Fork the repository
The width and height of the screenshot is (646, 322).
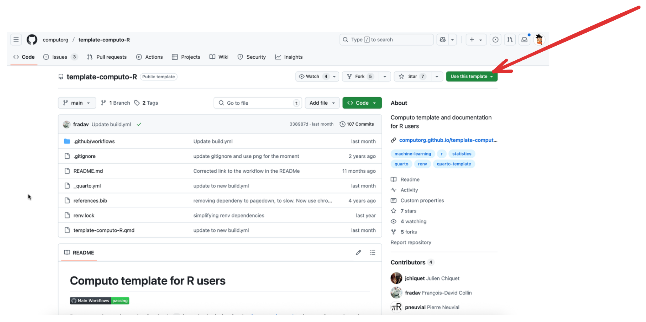(x=360, y=76)
